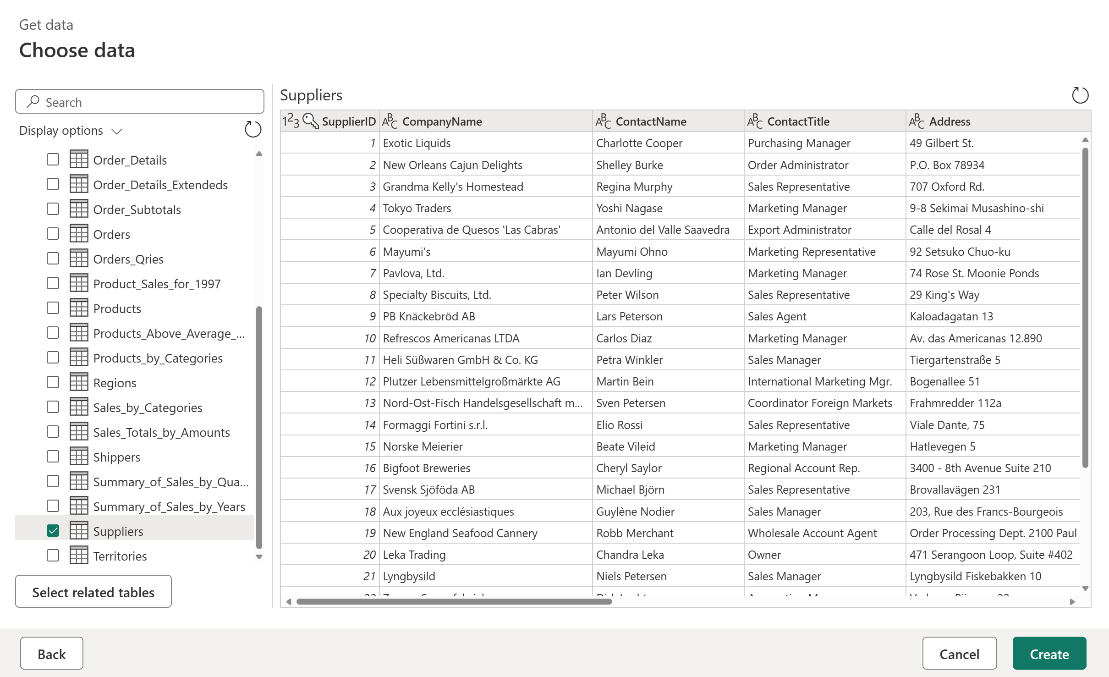Viewport: 1109px width, 677px height.
Task: Select the Territories table item
Action: tap(120, 556)
